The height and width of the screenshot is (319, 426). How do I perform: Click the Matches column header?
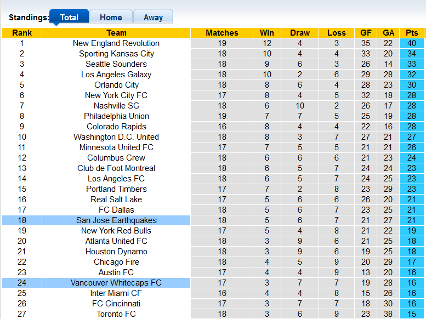coord(222,33)
